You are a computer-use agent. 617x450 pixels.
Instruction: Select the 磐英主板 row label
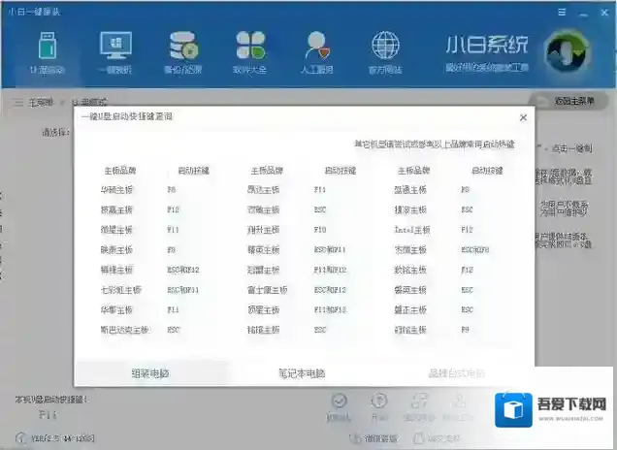tap(410, 290)
